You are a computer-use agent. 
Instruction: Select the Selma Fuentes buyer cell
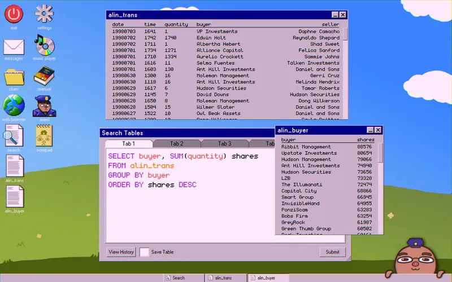(x=216, y=63)
